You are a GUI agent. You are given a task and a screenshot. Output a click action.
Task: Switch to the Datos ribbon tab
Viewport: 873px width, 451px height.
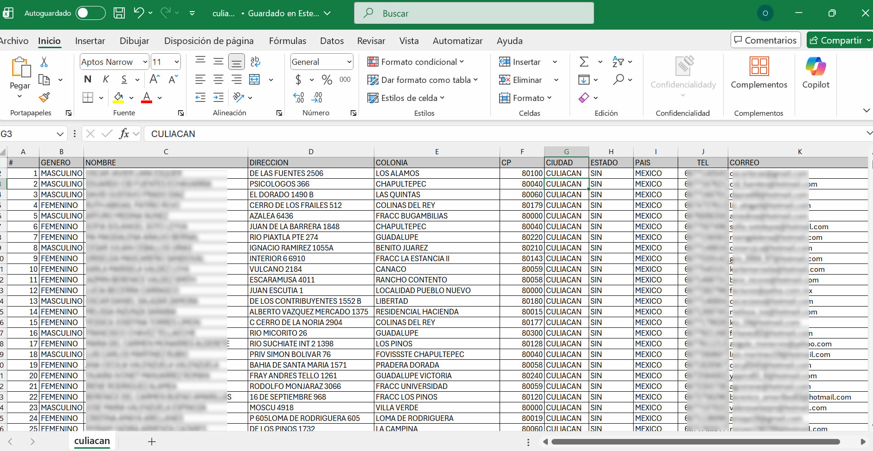(332, 41)
